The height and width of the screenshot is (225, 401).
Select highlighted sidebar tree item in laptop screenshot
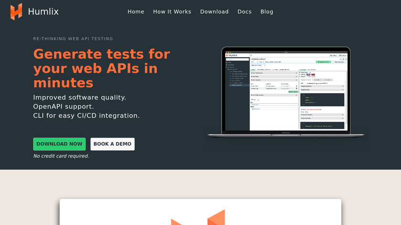[238, 84]
